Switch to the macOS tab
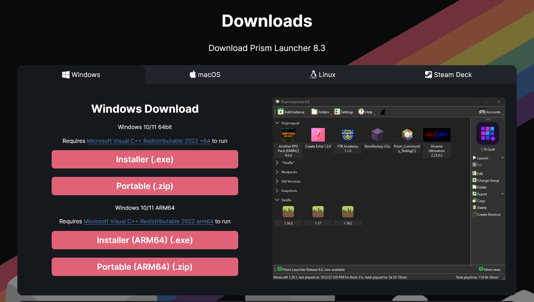The image size is (534, 302). (205, 75)
